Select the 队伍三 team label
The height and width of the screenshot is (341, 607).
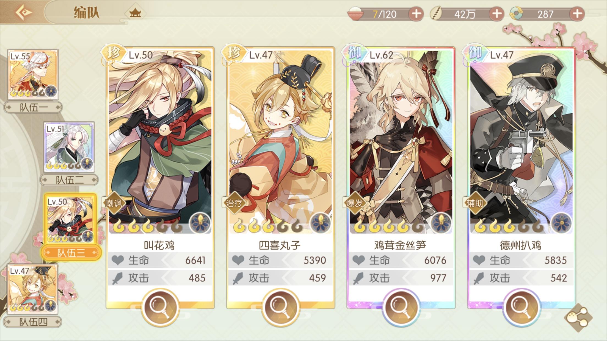tap(71, 253)
